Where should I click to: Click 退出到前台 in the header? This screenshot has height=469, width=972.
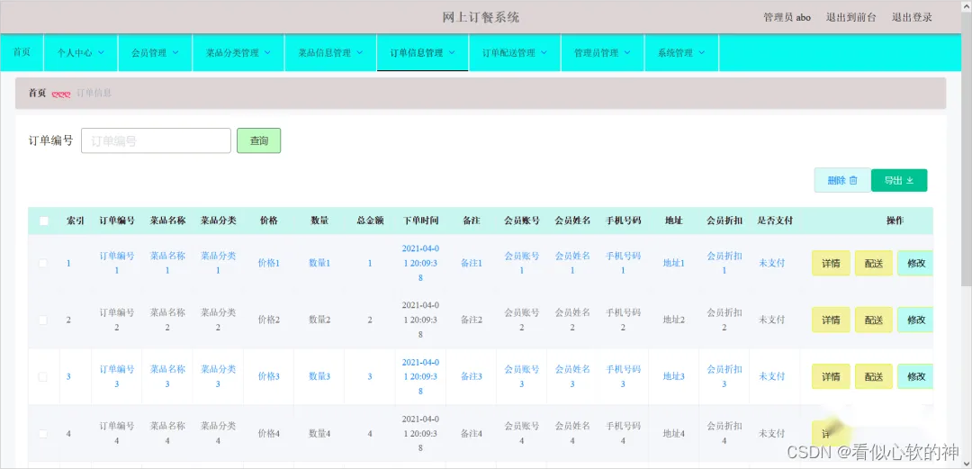pyautogui.click(x=851, y=17)
